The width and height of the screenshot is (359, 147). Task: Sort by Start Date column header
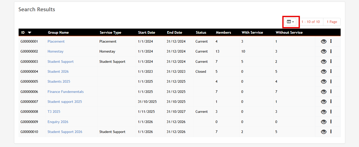pos(147,32)
